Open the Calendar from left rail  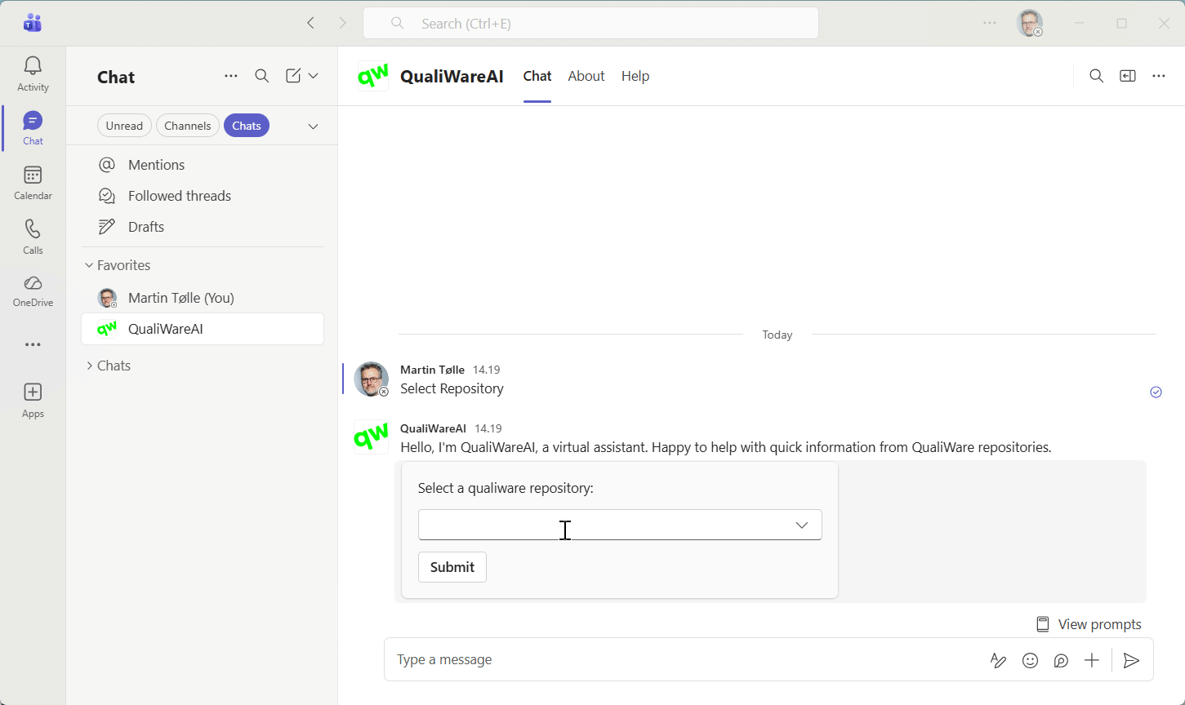(33, 183)
